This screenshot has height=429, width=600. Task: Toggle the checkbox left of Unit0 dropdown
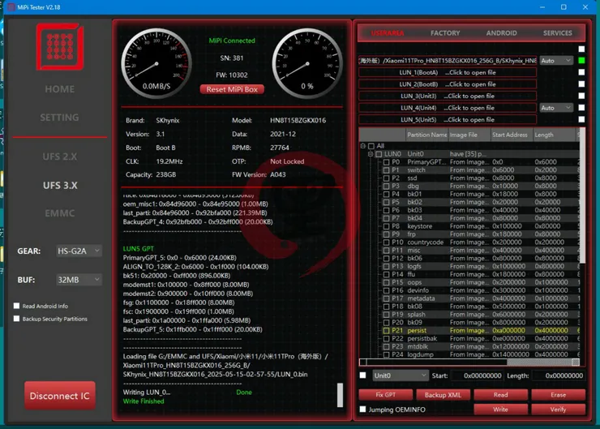[x=362, y=375]
